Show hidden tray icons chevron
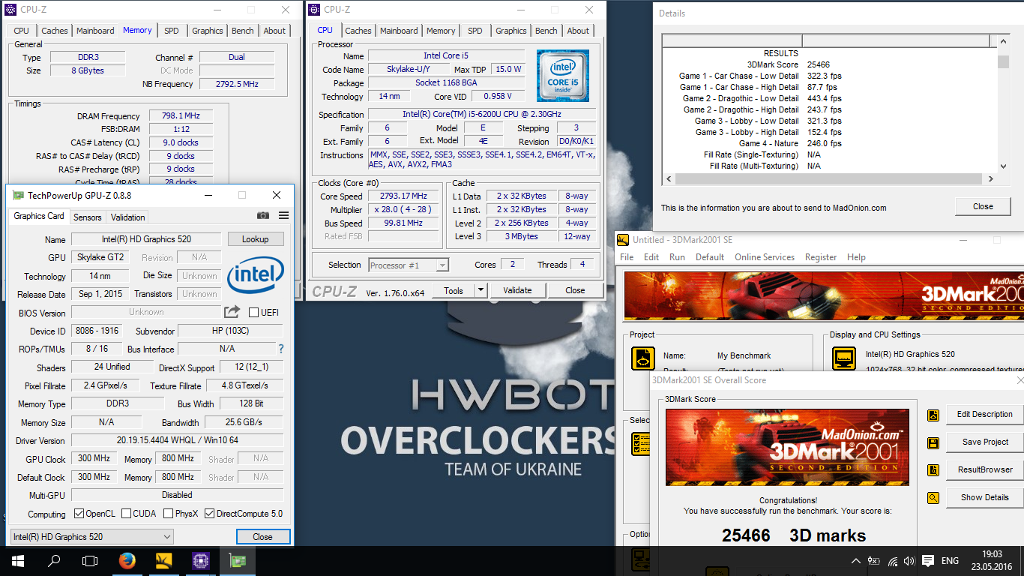 [856, 561]
